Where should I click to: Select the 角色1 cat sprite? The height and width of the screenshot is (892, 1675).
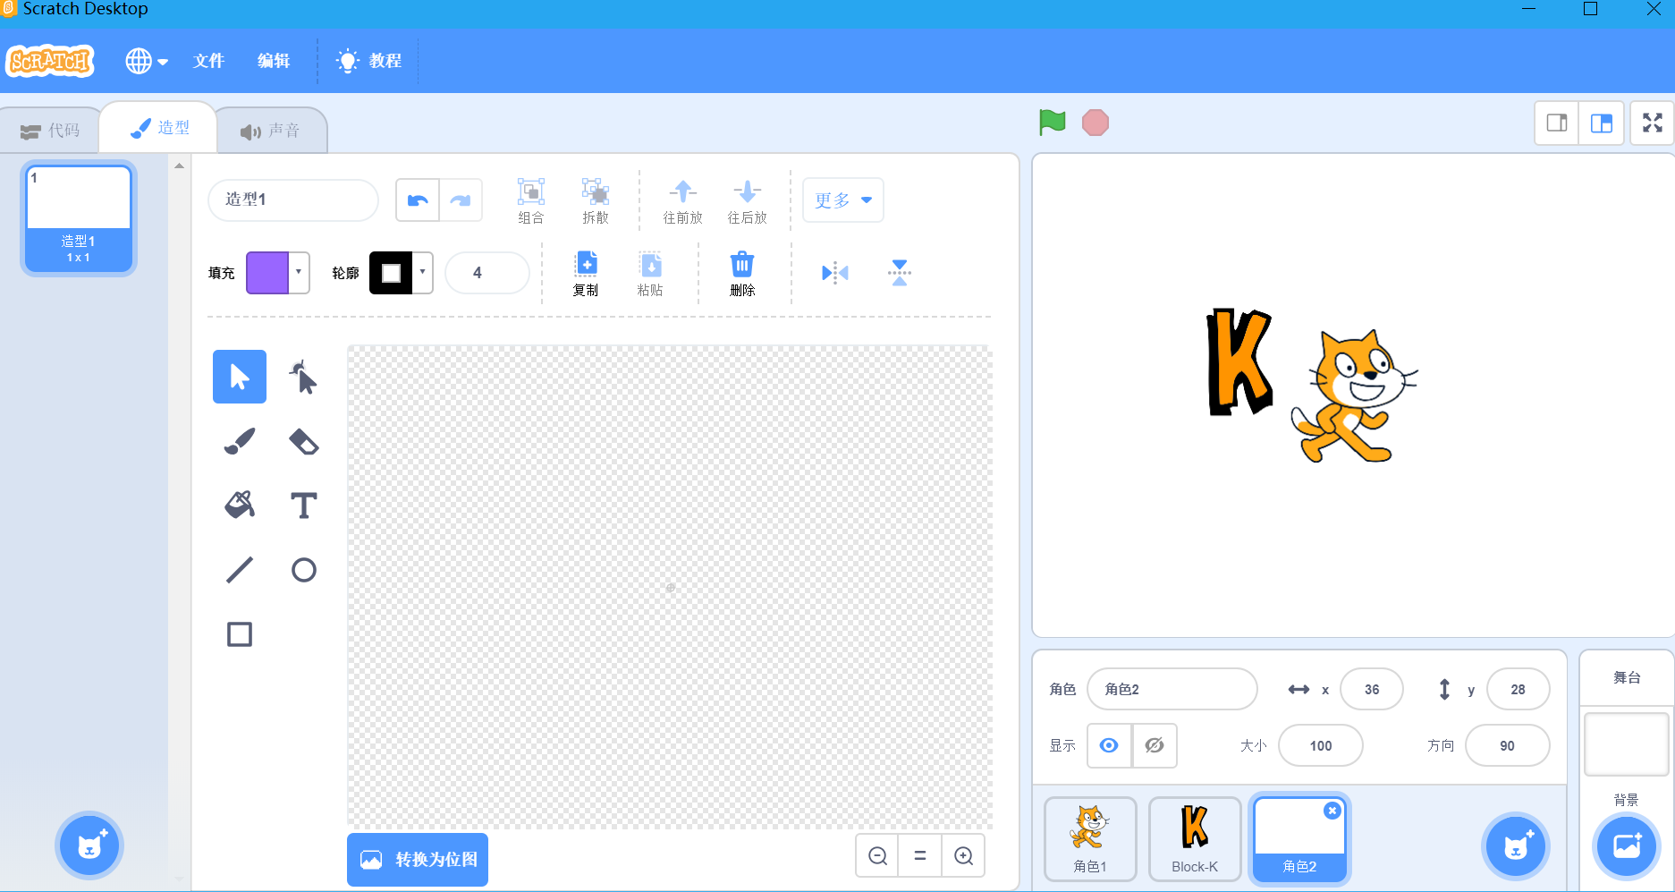click(x=1090, y=839)
